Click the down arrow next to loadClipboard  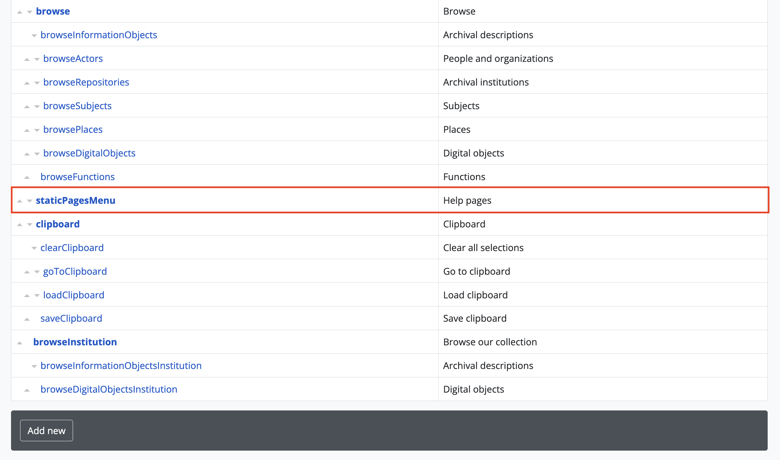point(37,296)
